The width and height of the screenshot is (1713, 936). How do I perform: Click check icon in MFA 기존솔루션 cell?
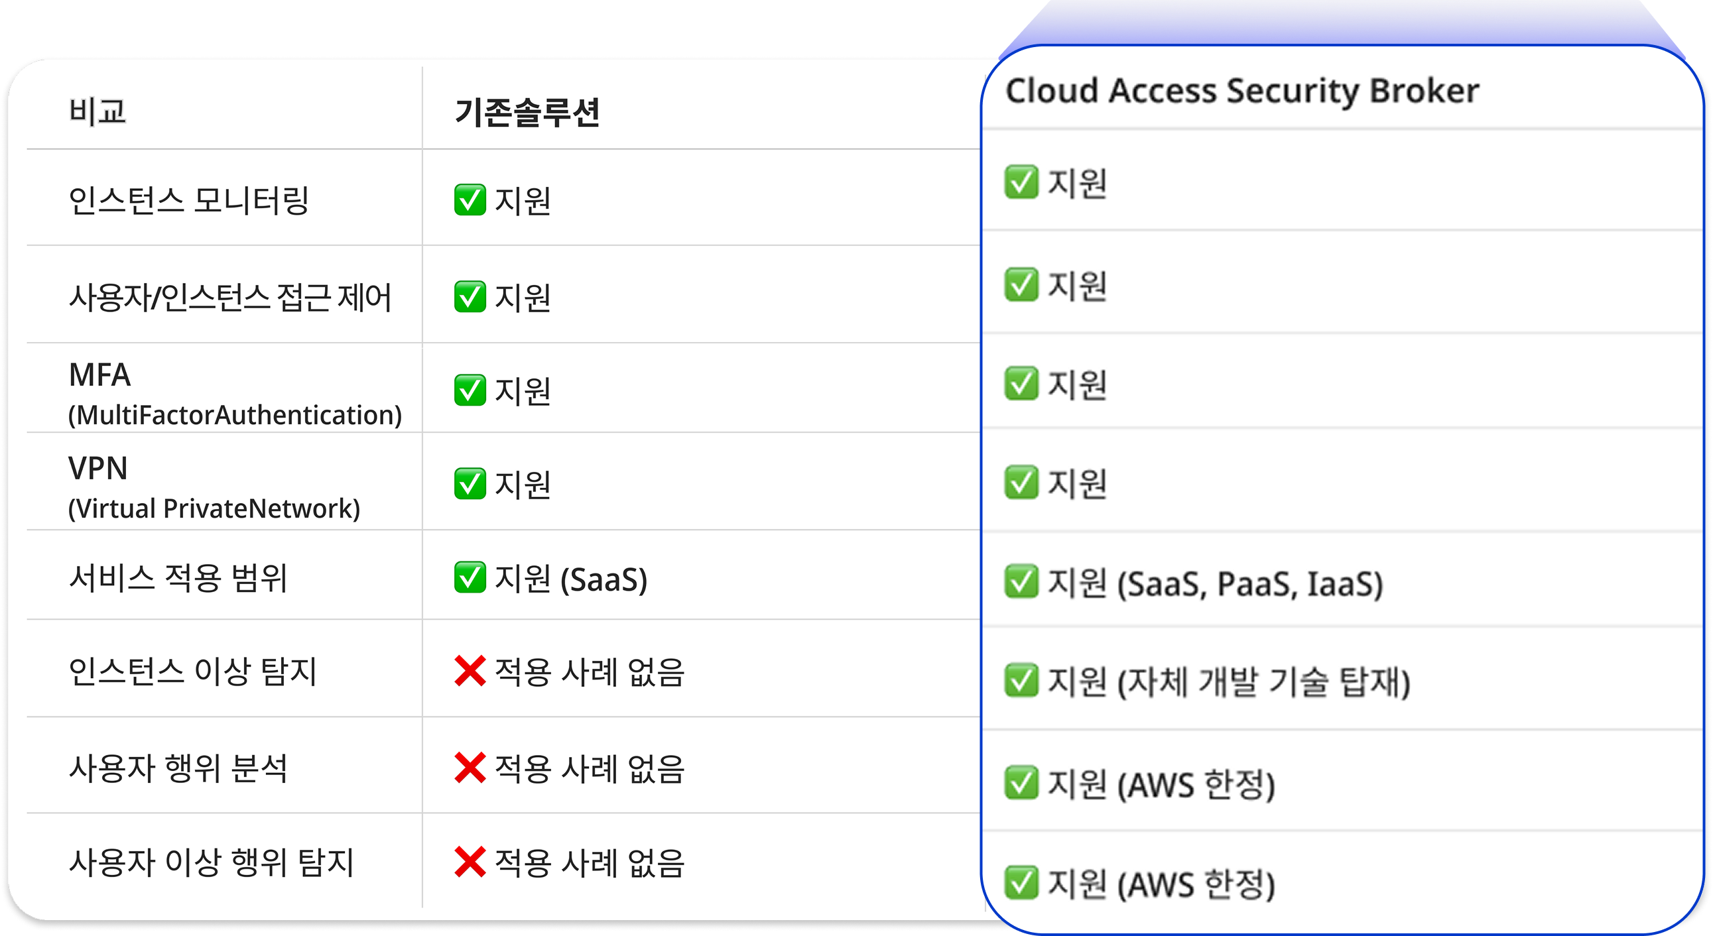(x=470, y=390)
